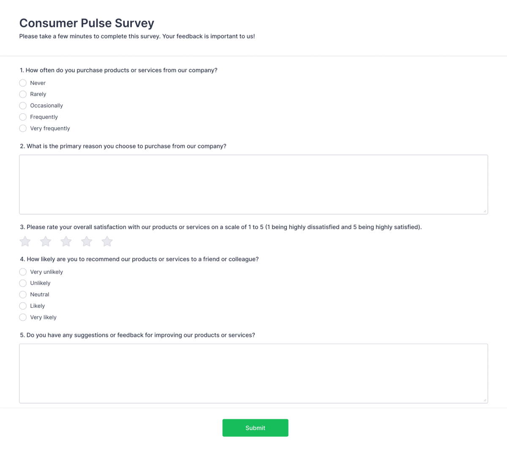Click the Consumer Pulse Survey title
The width and height of the screenshot is (507, 451).
pyautogui.click(x=87, y=23)
